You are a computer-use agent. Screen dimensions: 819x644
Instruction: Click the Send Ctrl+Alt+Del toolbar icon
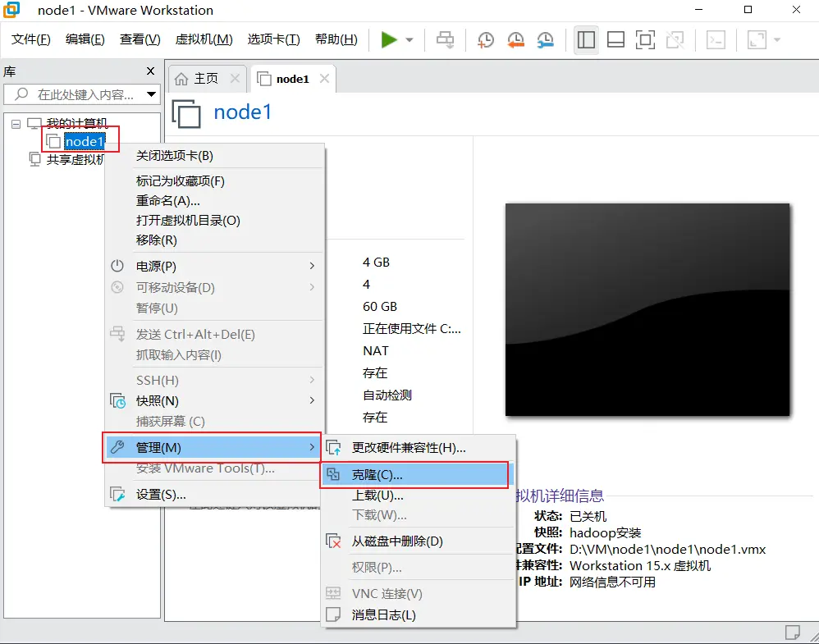tap(445, 39)
